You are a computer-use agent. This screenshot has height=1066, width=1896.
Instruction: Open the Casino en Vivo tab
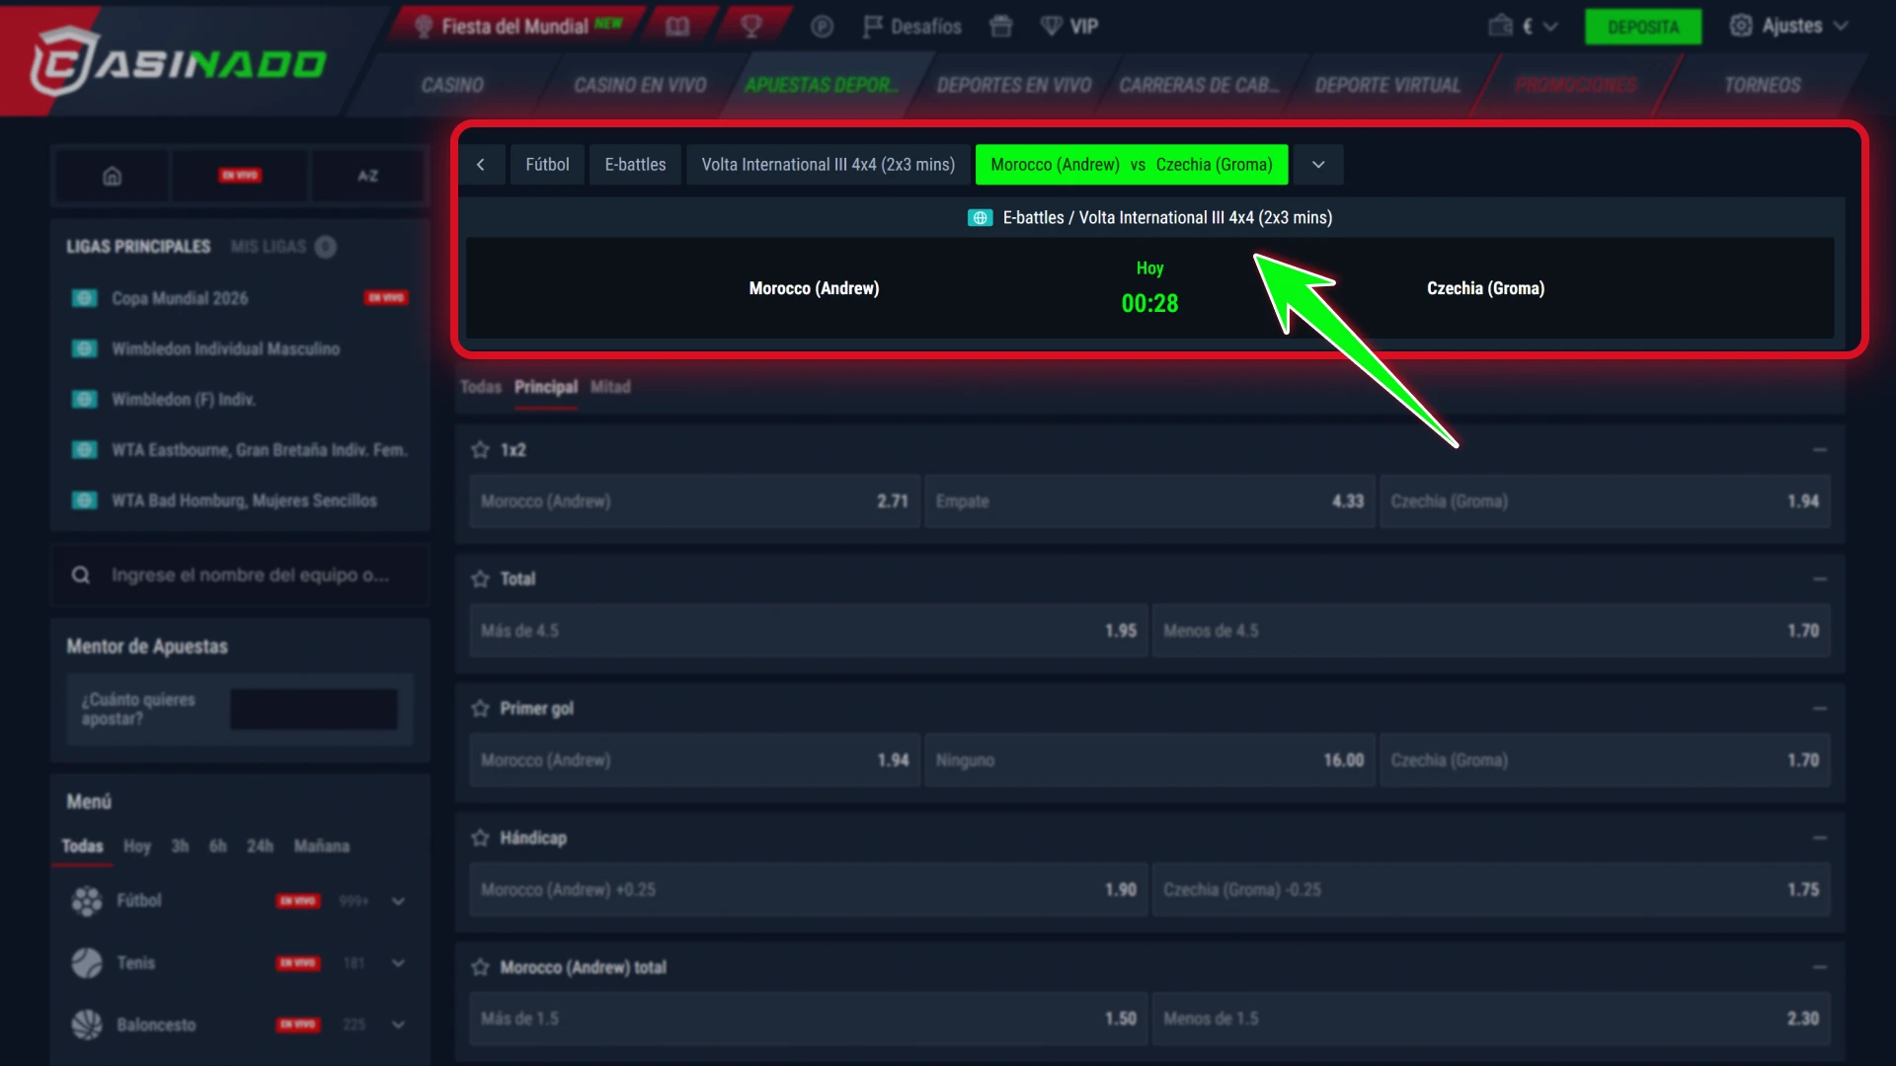click(x=640, y=85)
